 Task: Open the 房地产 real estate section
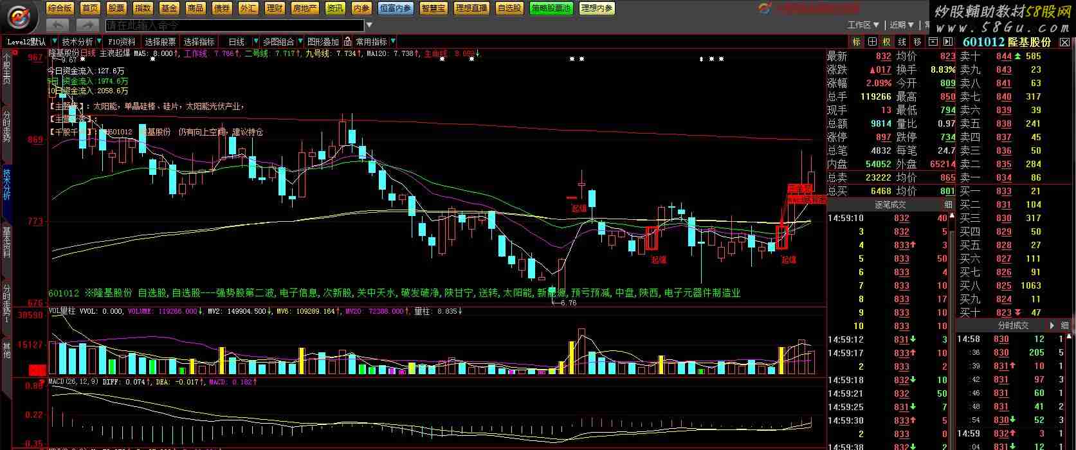tap(305, 8)
